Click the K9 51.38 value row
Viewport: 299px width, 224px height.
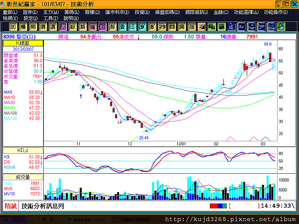click(23, 157)
